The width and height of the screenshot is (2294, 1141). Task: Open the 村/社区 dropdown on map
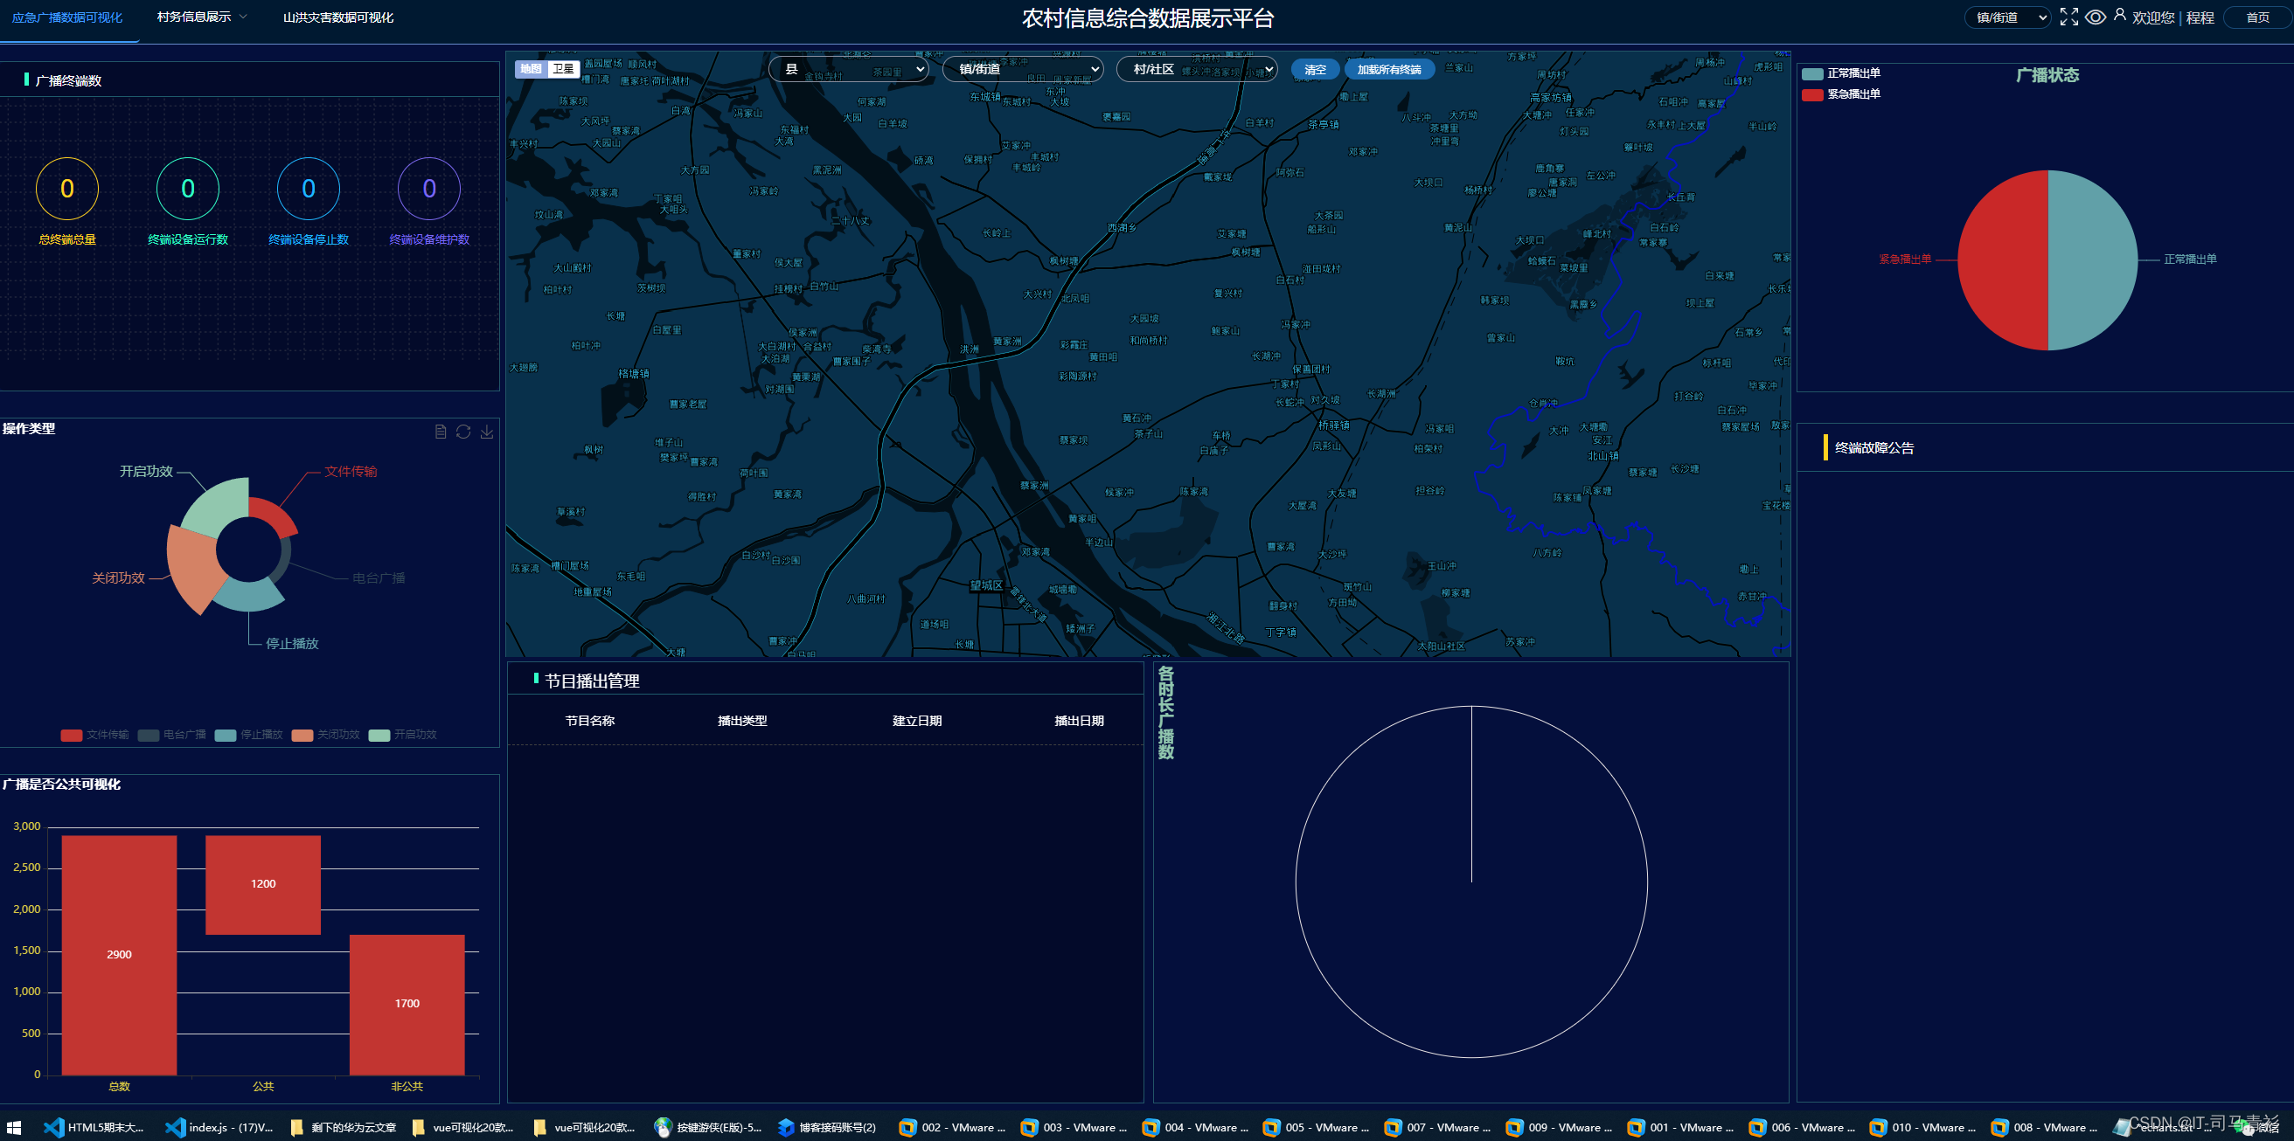[1197, 68]
